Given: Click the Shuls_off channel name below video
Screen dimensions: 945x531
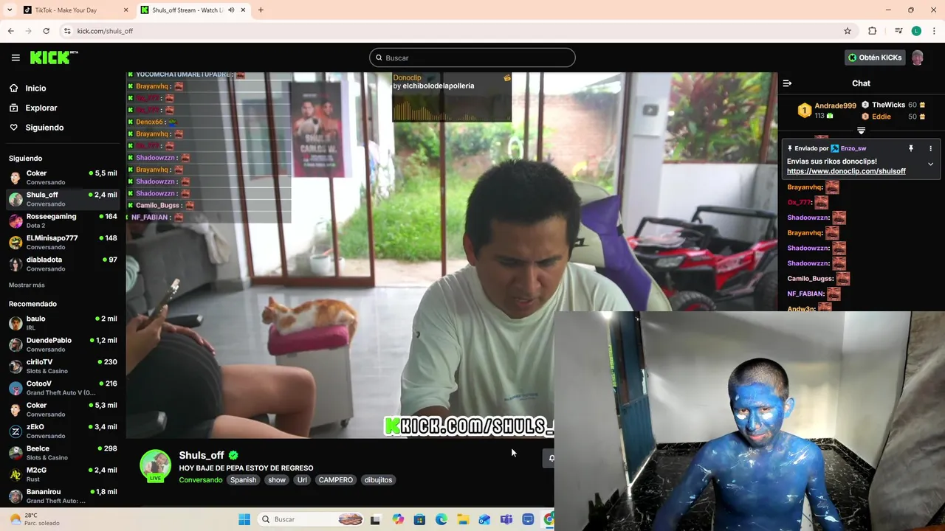Looking at the screenshot, I should pyautogui.click(x=201, y=455).
